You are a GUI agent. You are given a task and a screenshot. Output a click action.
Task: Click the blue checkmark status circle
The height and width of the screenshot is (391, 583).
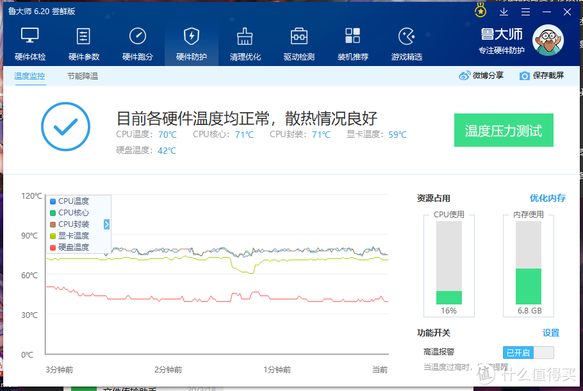65,126
